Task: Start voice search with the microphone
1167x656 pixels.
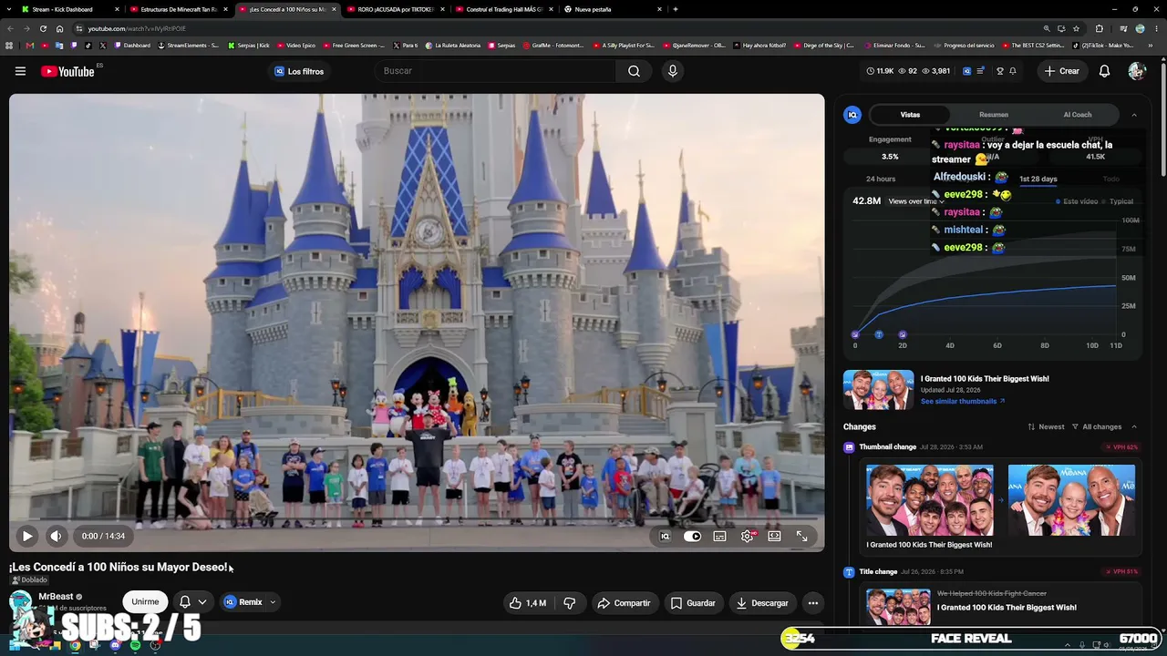Action: pyautogui.click(x=673, y=71)
